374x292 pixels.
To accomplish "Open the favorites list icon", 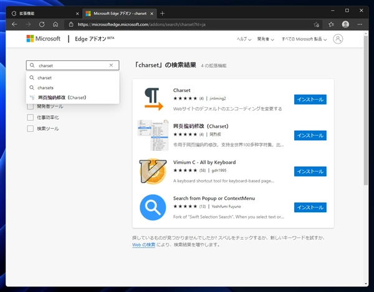I will (x=331, y=24).
